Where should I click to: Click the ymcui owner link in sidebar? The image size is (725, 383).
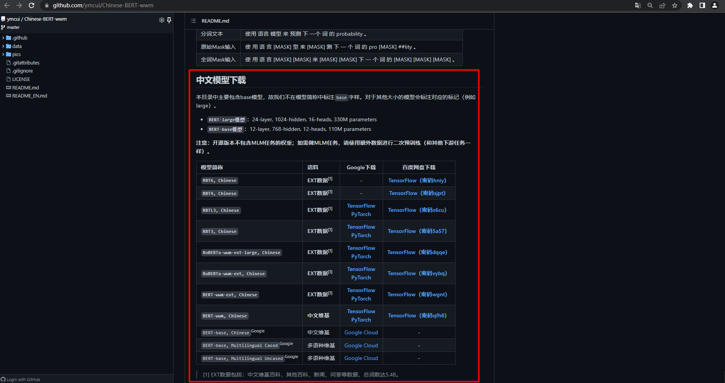tap(13, 19)
